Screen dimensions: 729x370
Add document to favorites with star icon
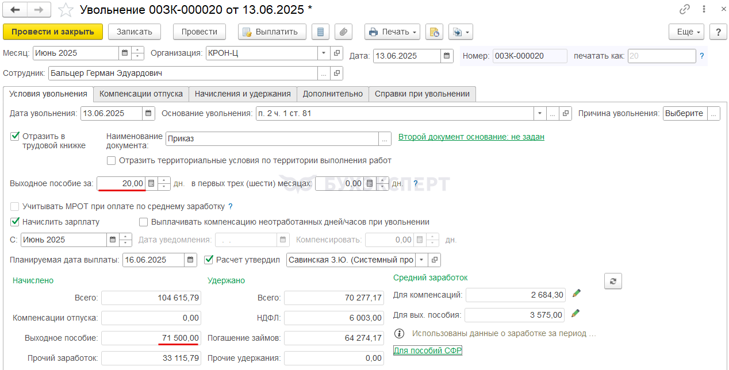(x=67, y=10)
